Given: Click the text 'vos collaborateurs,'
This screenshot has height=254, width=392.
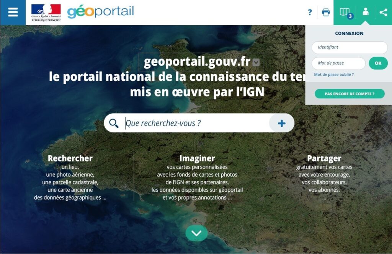Looking at the screenshot, I should 324,182.
